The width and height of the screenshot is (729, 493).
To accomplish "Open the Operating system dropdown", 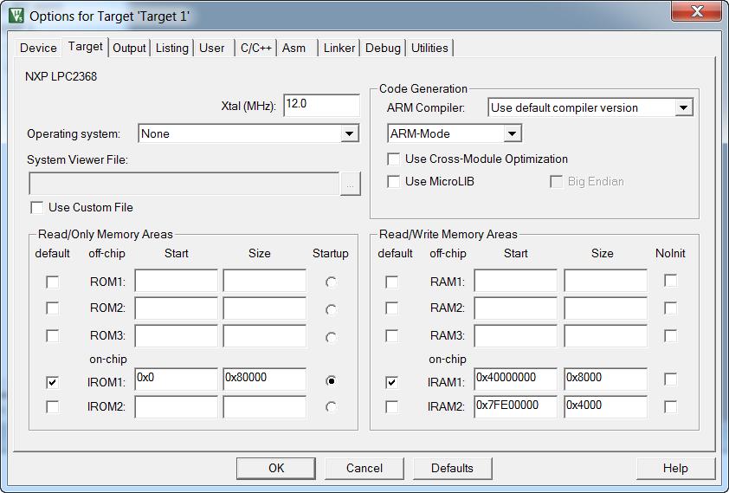I will 248,134.
